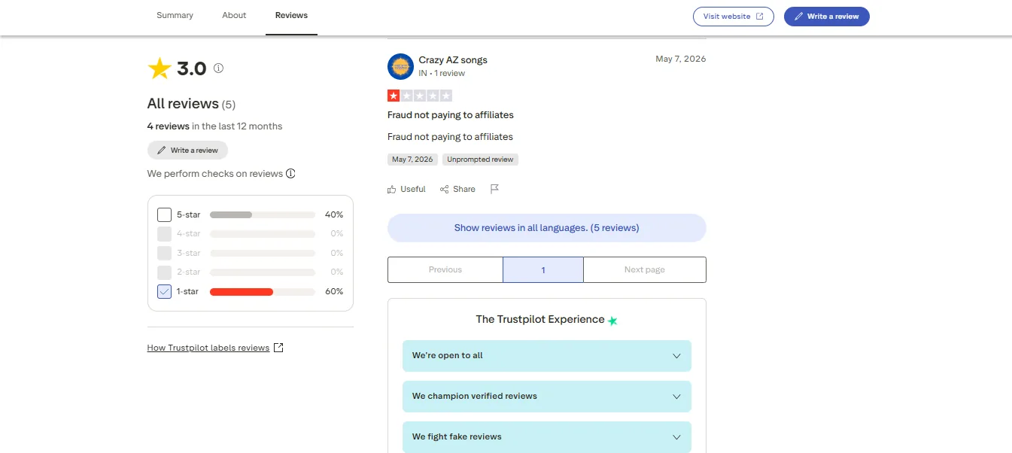This screenshot has width=1012, height=453.
Task: Open the Visit website button
Action: point(734,17)
